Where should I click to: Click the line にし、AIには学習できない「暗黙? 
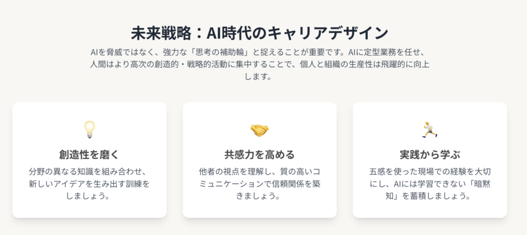click(429, 184)
